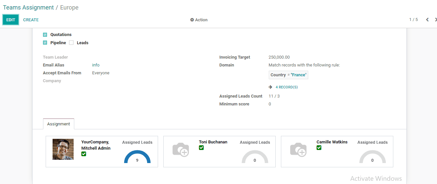Click the info email alias link

point(96,65)
